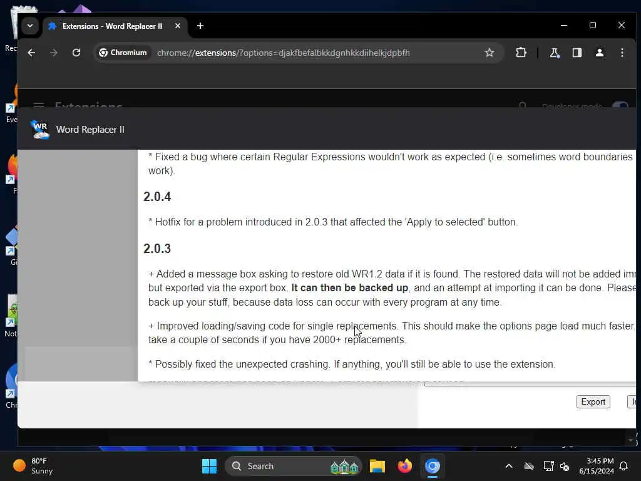The height and width of the screenshot is (481, 641).
Task: Click the taskbar Search box
Action: coord(293,466)
